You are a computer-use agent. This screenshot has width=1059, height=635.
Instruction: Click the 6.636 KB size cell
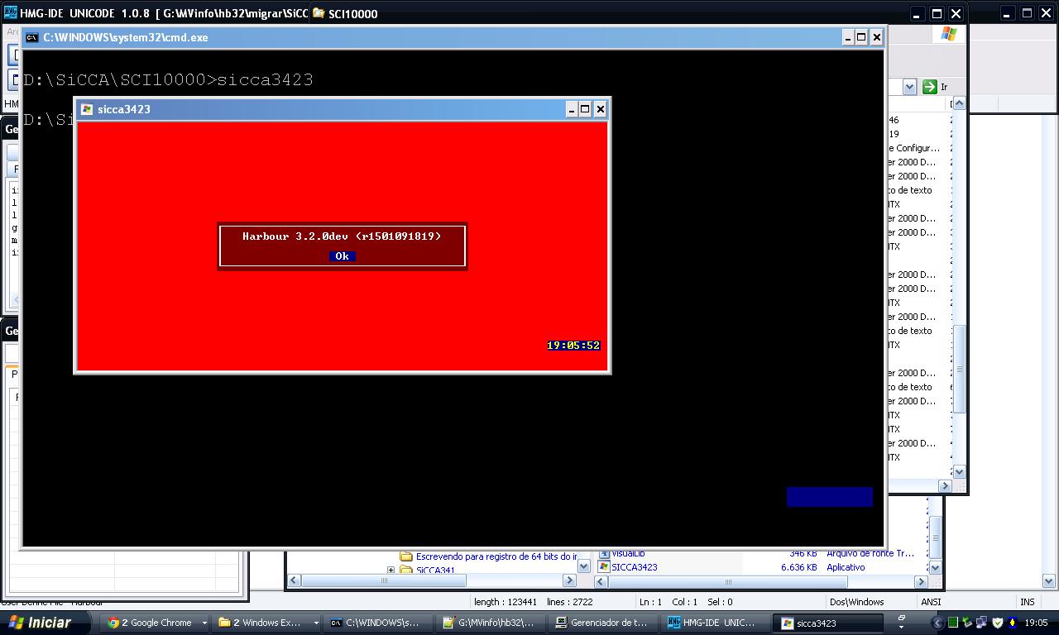coord(798,567)
